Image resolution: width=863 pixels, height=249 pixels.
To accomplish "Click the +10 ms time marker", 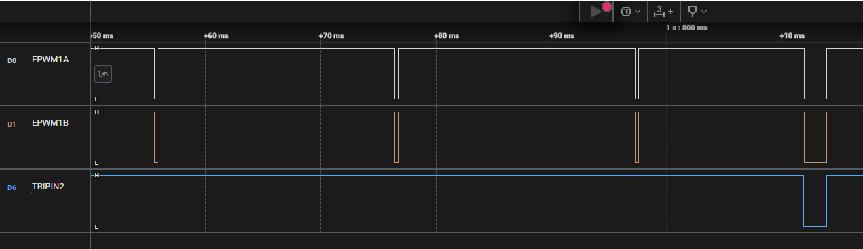I will point(792,35).
